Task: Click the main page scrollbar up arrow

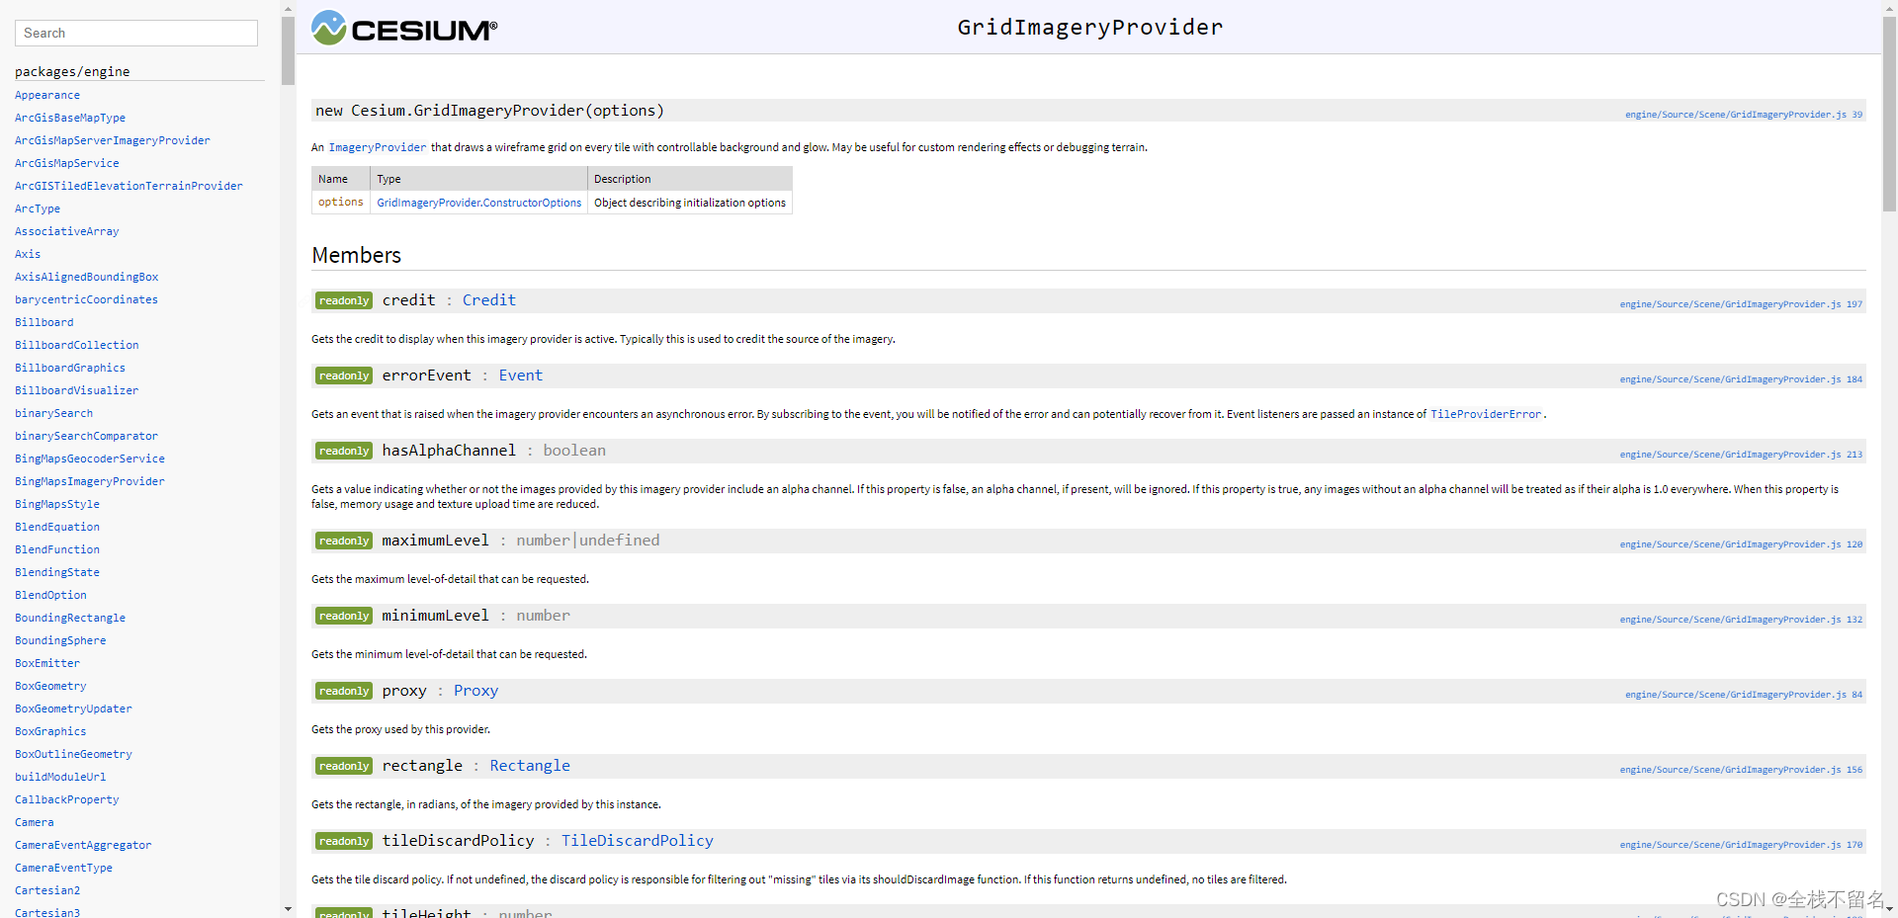Action: click(x=1889, y=8)
